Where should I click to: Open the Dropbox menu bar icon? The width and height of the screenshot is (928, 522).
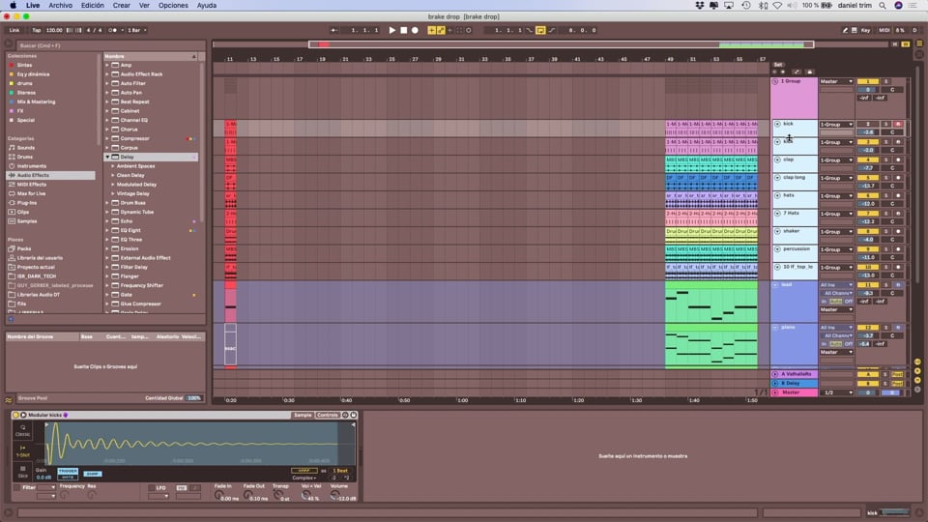point(700,6)
